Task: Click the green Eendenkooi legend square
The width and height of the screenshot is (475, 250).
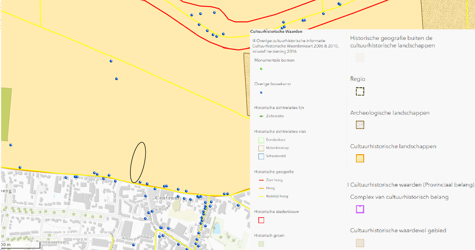Action: click(261, 140)
